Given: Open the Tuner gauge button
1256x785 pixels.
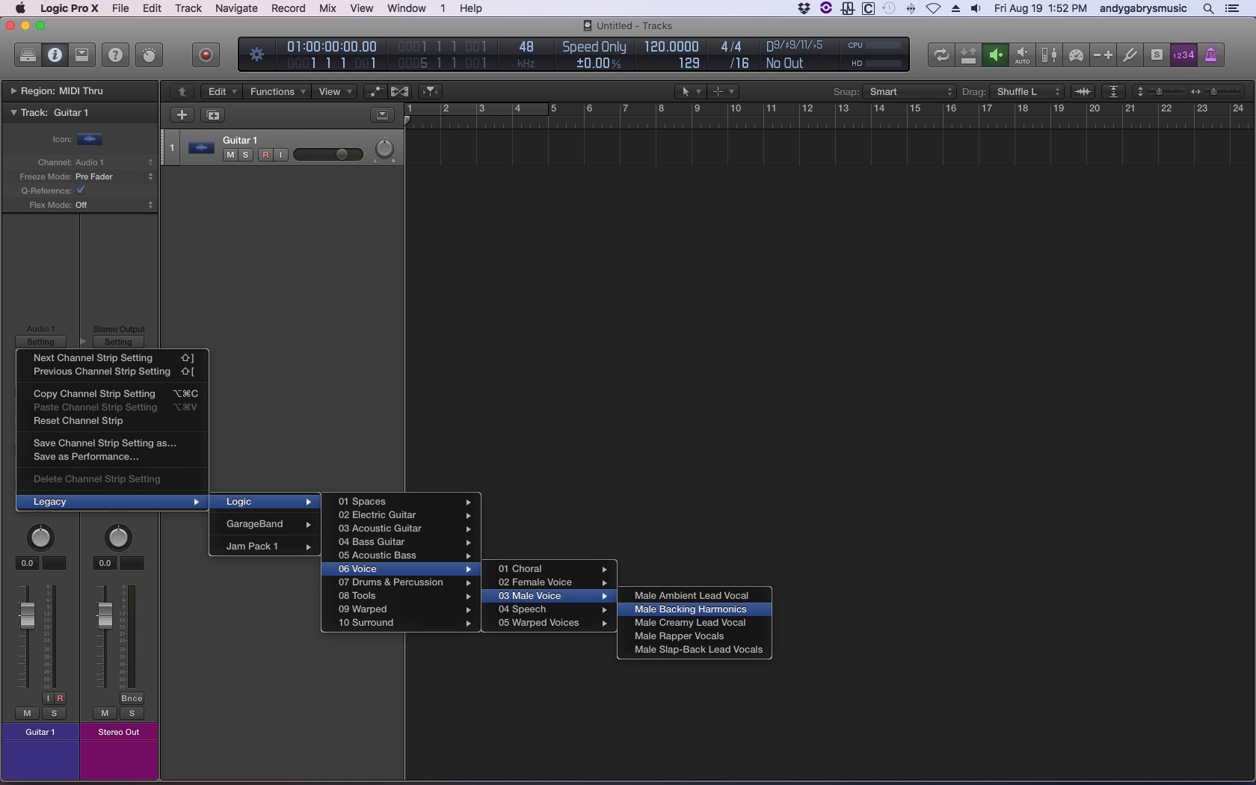Looking at the screenshot, I should pyautogui.click(x=1076, y=55).
